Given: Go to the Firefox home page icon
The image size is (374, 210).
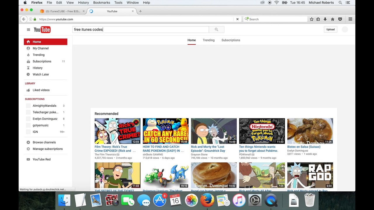Looking at the screenshot, I should (333, 19).
